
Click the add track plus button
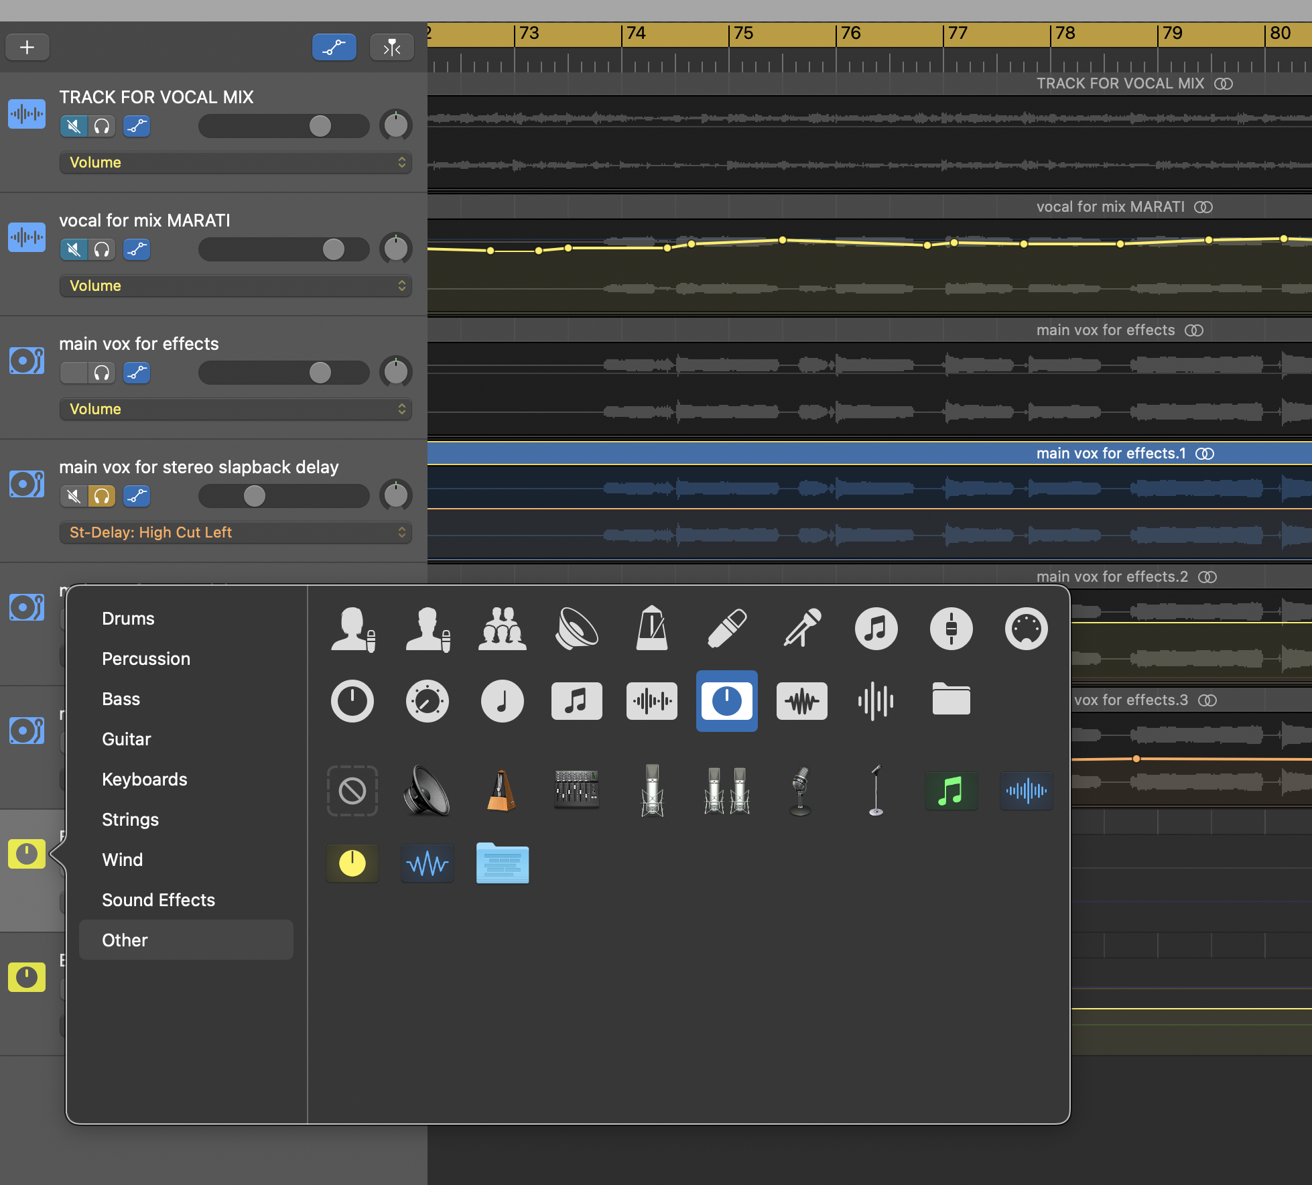coord(27,47)
